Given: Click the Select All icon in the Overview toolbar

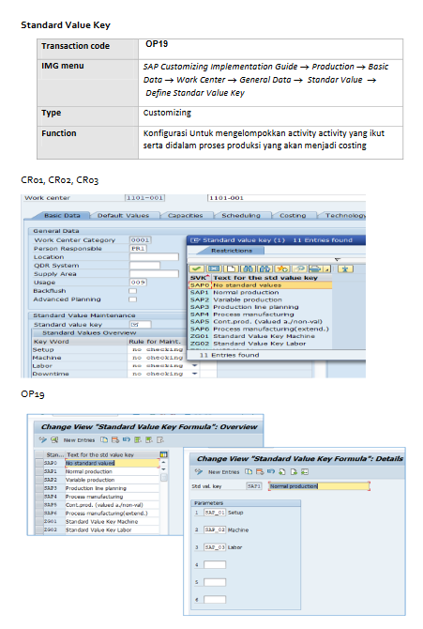Looking at the screenshot, I should point(138,439).
